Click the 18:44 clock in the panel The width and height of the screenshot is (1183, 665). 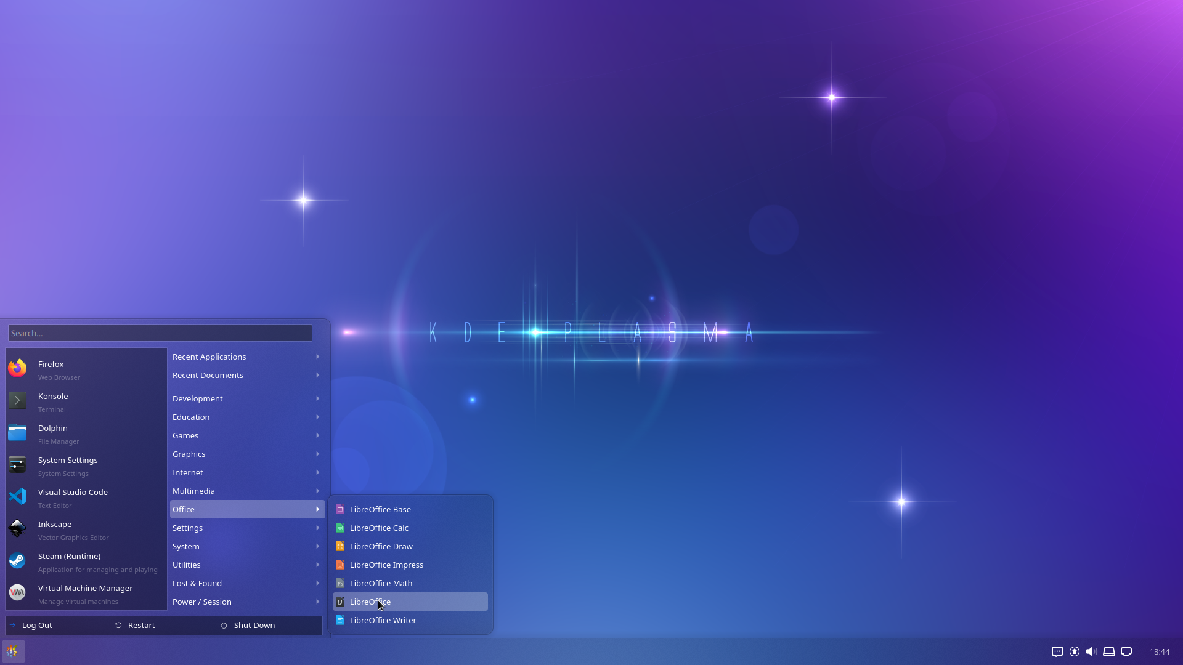coord(1159,651)
